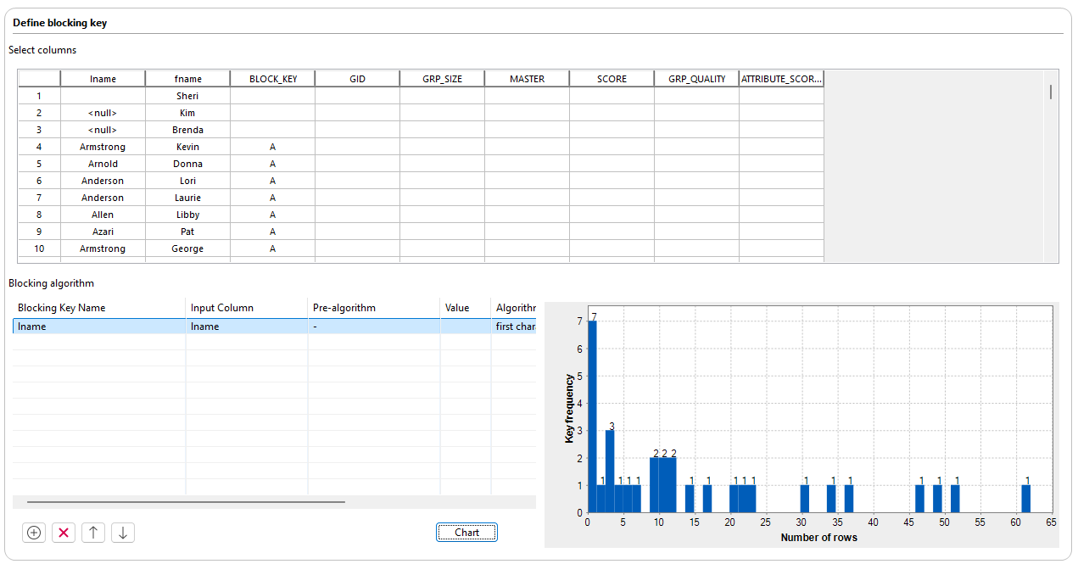Select row number 10 header
The image size is (1078, 564).
pos(39,248)
